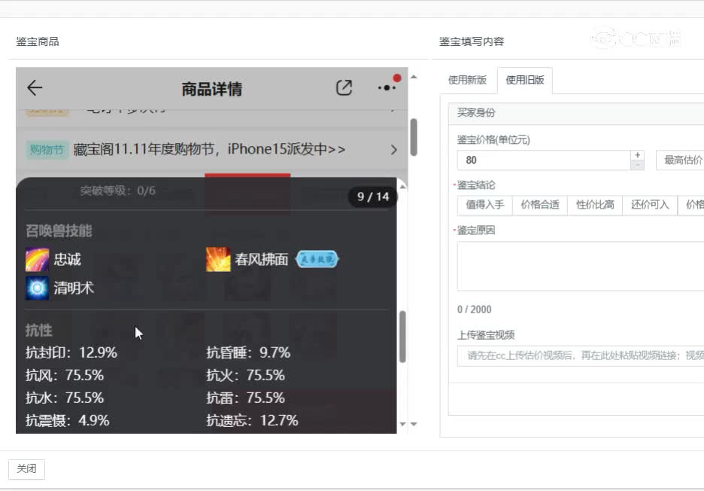The image size is (704, 491).
Task: Open the share icon in the header
Action: (x=344, y=88)
